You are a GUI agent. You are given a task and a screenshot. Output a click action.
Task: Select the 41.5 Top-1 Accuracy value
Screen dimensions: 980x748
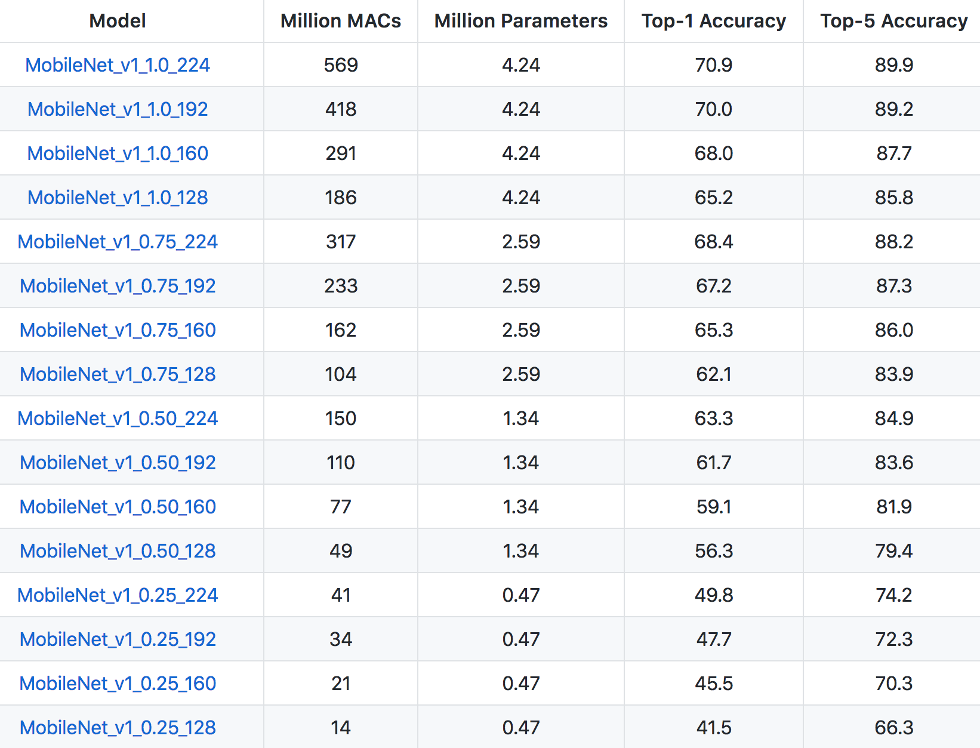tap(714, 728)
